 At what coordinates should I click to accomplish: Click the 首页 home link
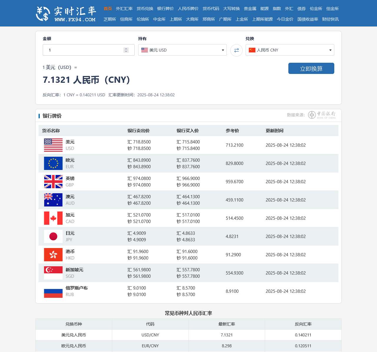pyautogui.click(x=108, y=9)
